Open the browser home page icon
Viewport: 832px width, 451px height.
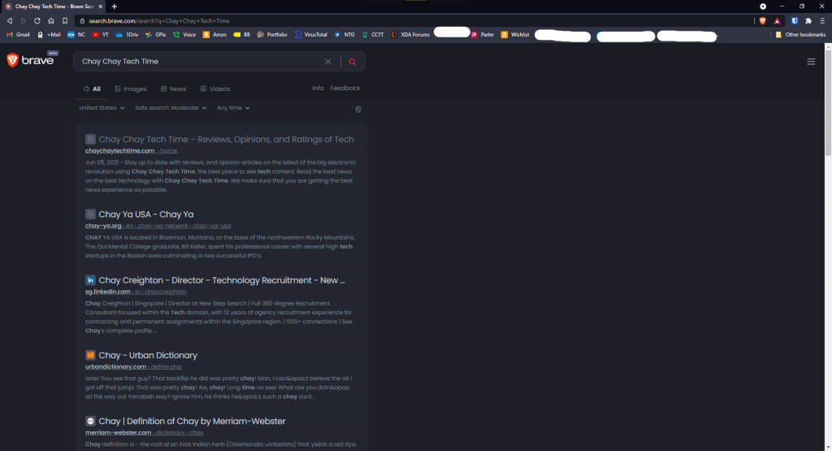pyautogui.click(x=51, y=20)
